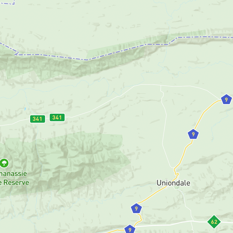Select the N9 marker northeast of Uniondale
The image size is (233, 233).
[x=193, y=134]
